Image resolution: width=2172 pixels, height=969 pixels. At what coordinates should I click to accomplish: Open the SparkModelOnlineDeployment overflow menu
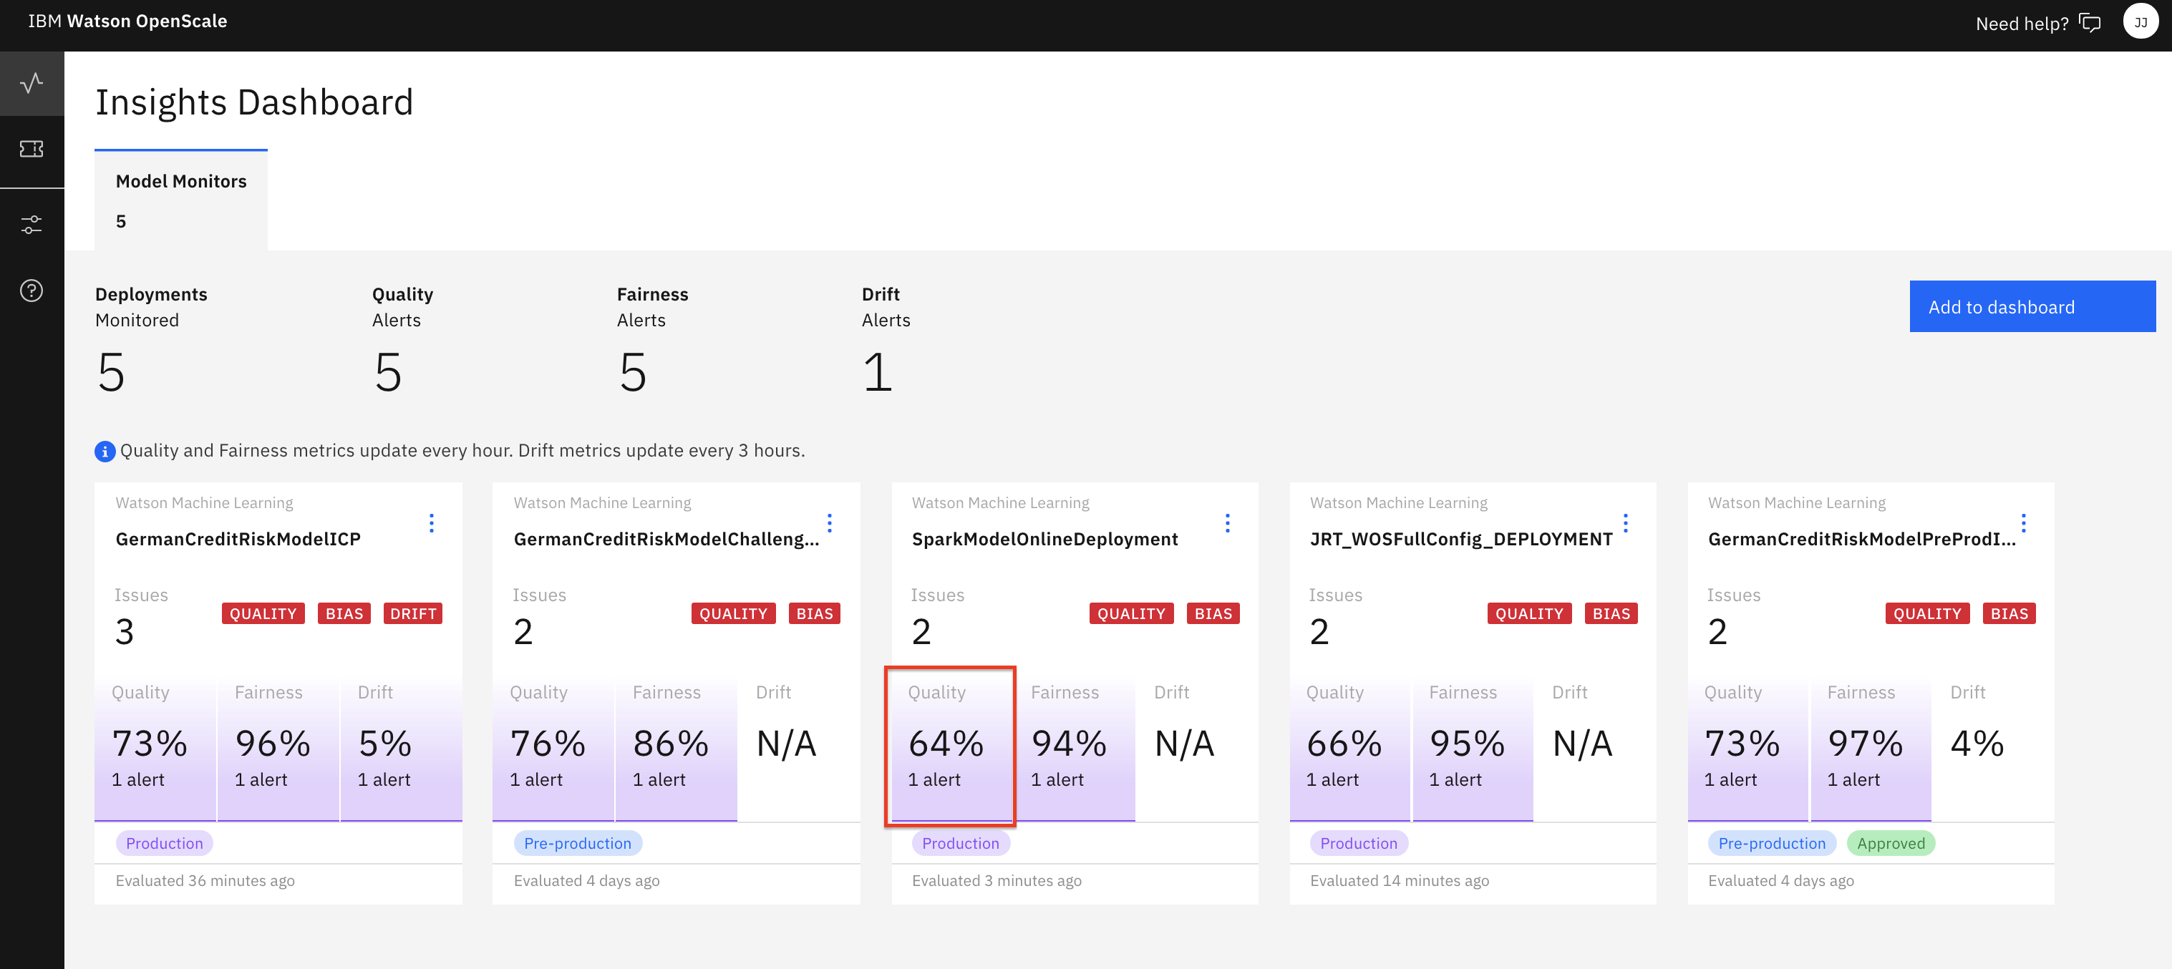click(1228, 522)
